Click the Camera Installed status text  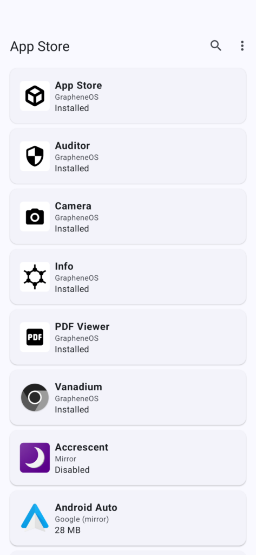click(72, 229)
